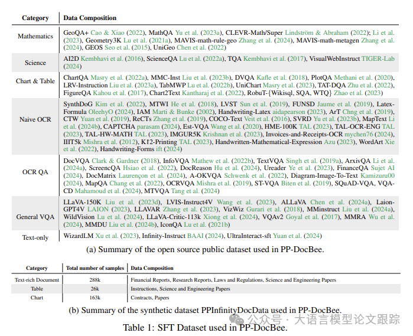Click the "Naive OCR" category cell
The height and width of the screenshot is (336, 413).
35,119
